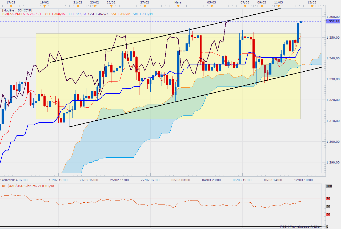This screenshot has width=341, height=229.
Task: Click the orange day marker under 19/02
Action: pos(44,6)
